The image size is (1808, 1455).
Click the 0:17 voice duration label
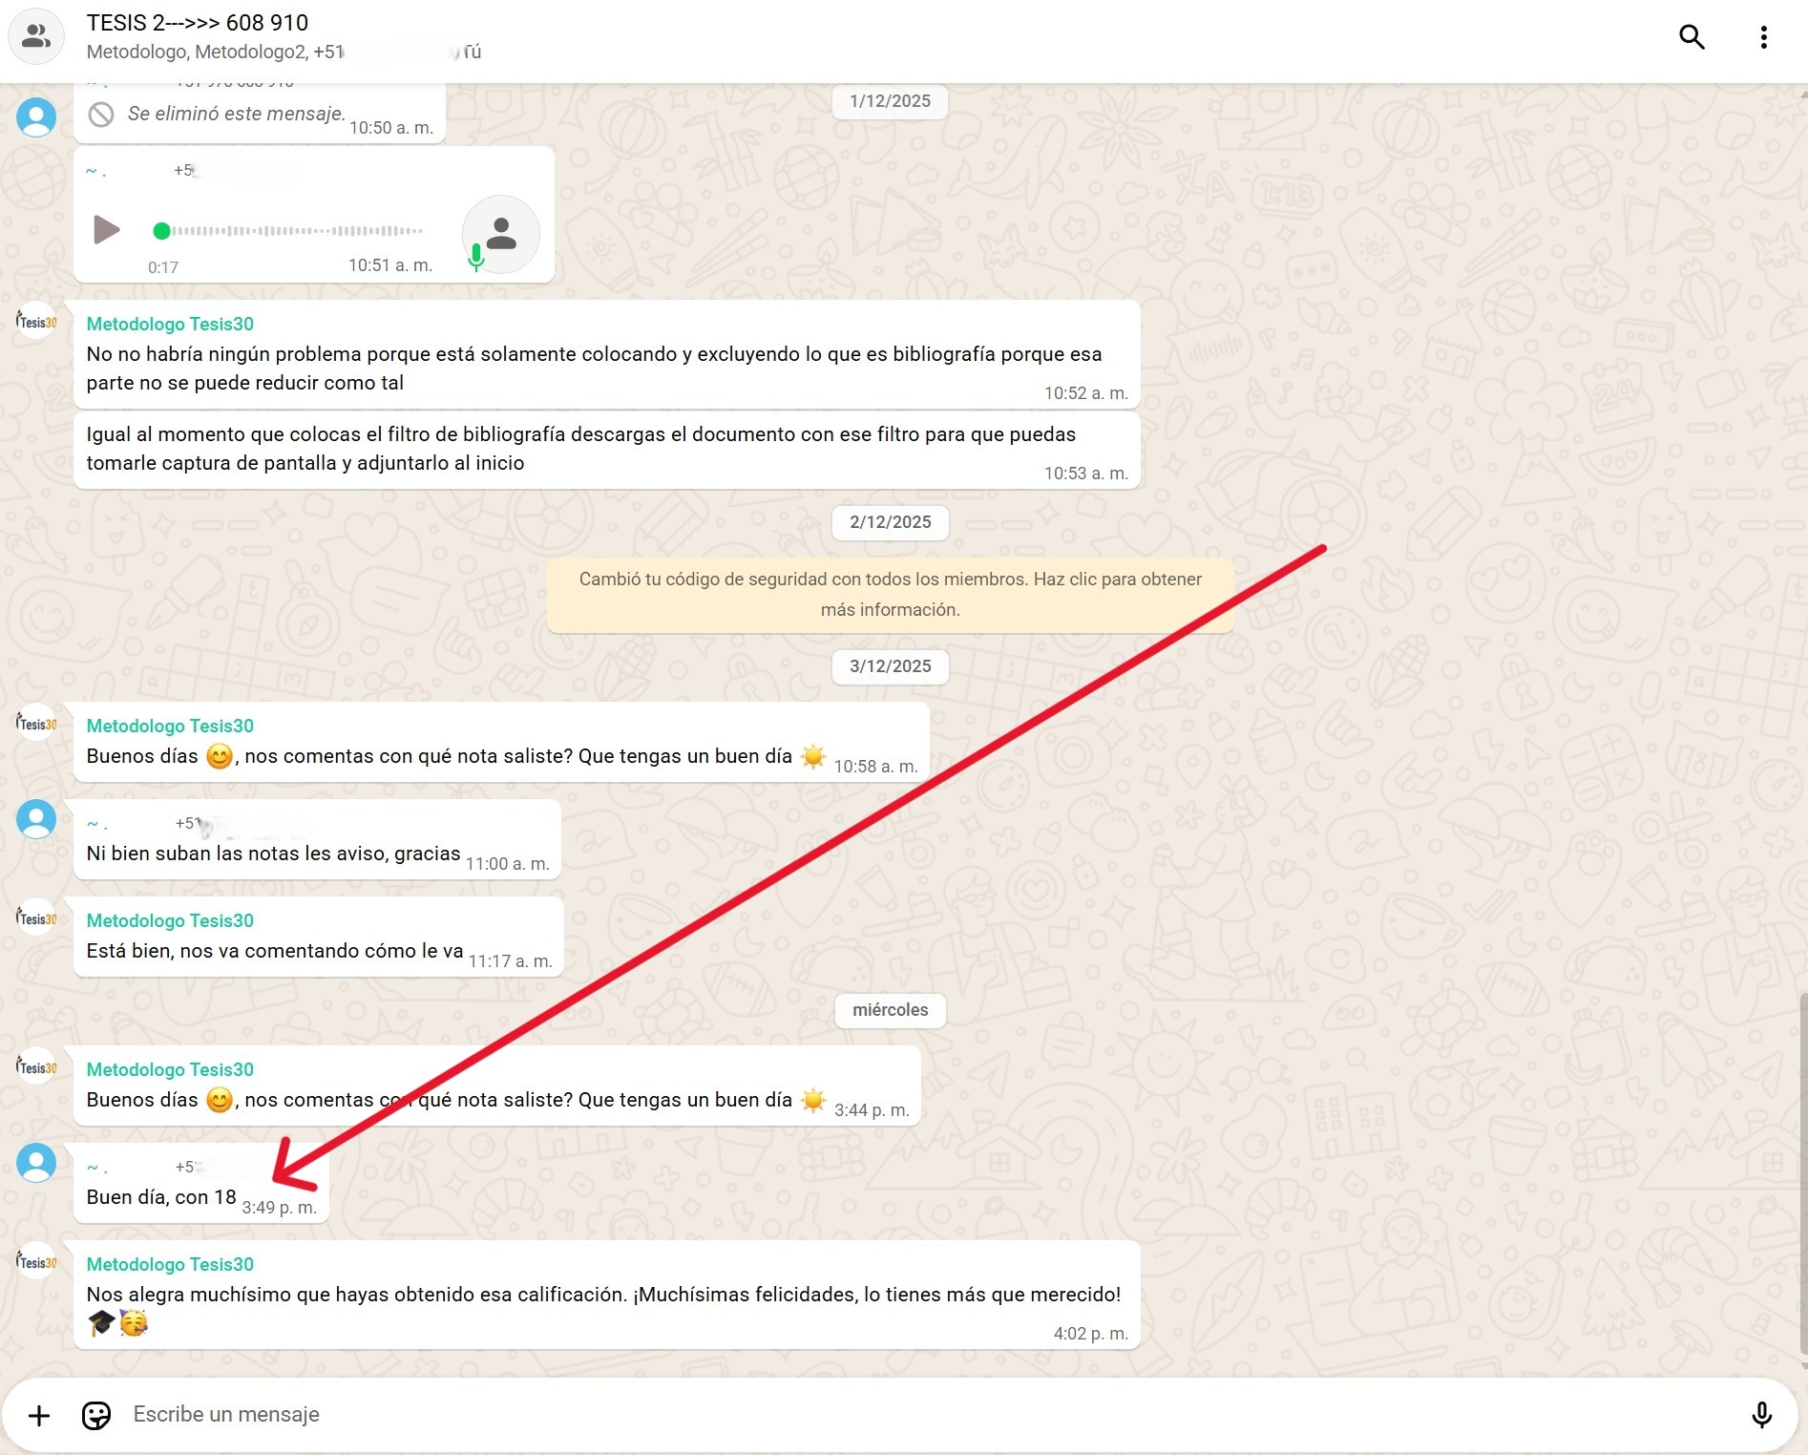163,267
